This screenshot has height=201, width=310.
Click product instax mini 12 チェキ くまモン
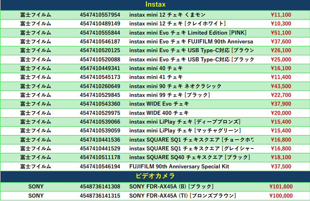click(x=167, y=15)
